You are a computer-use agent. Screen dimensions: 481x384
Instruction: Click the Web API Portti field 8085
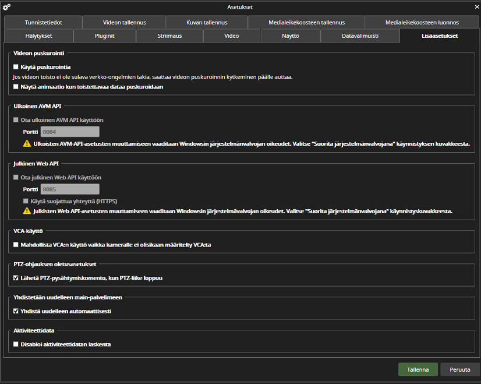70,189
